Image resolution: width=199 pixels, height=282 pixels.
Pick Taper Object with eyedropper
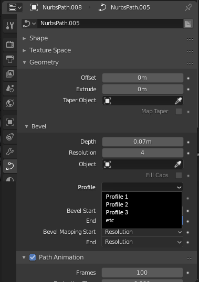coord(179,101)
